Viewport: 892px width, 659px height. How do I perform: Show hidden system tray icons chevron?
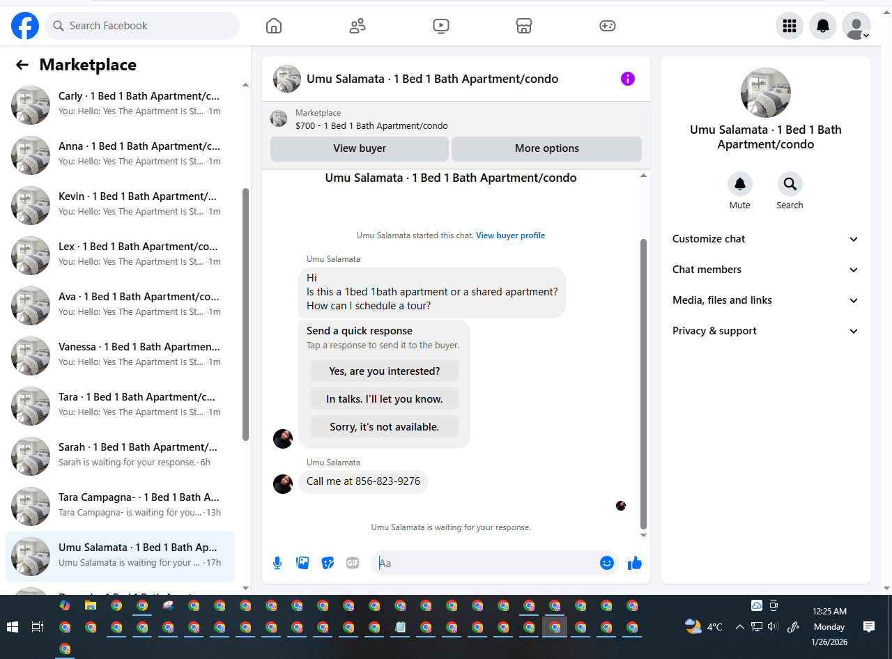click(739, 626)
